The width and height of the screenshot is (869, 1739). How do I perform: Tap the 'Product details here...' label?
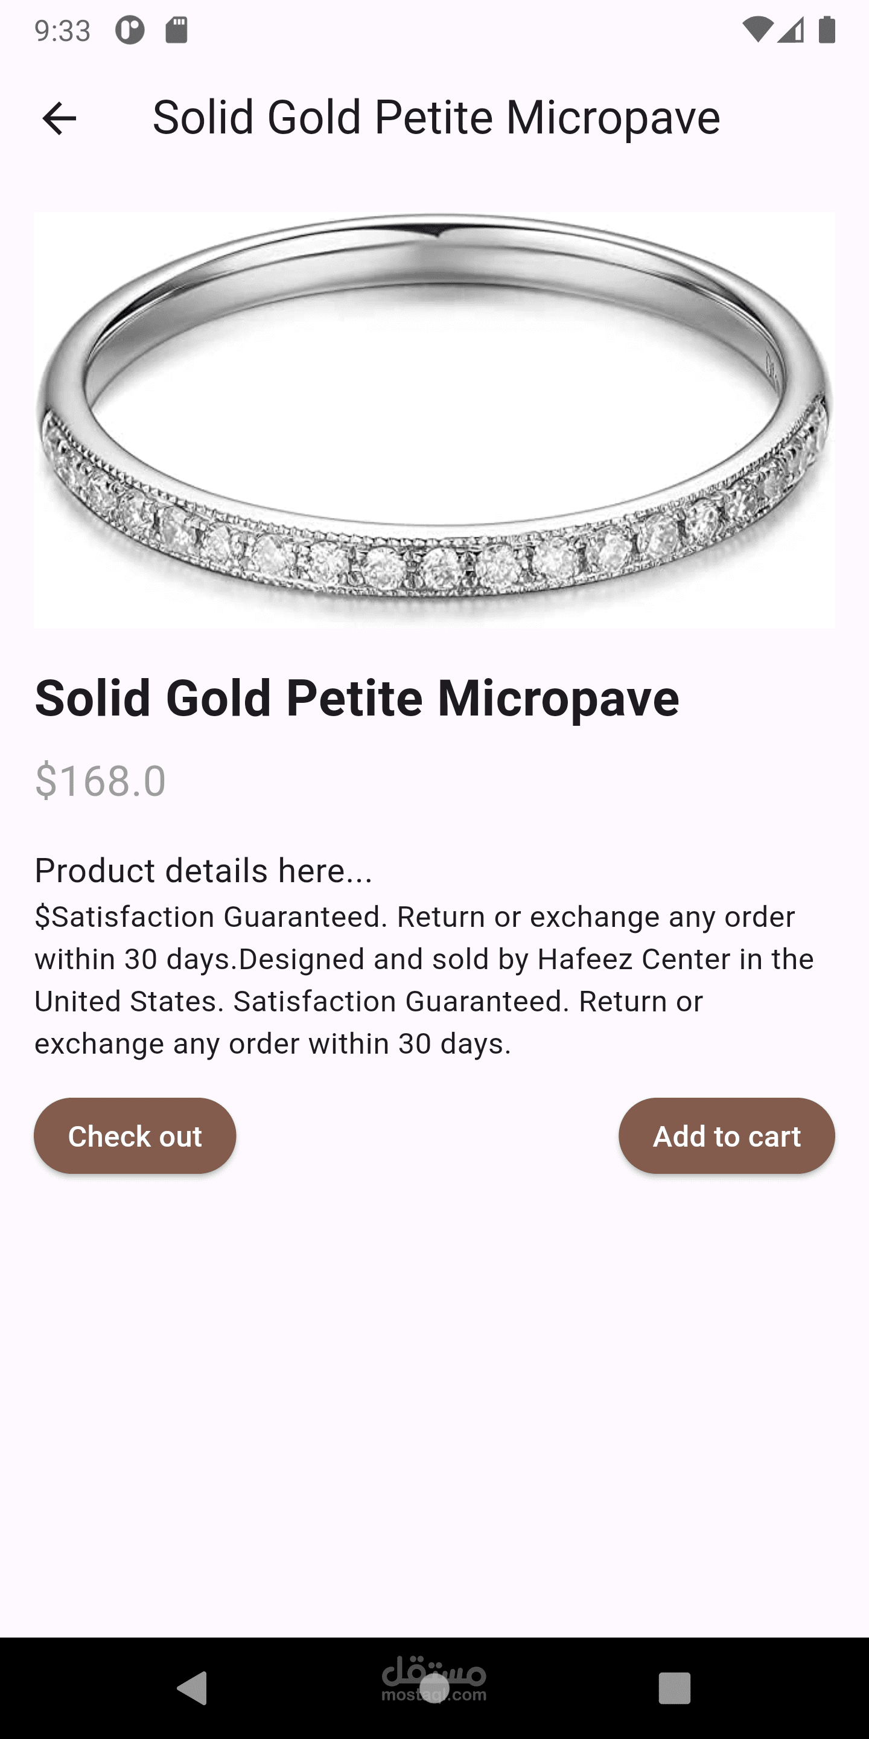(203, 870)
